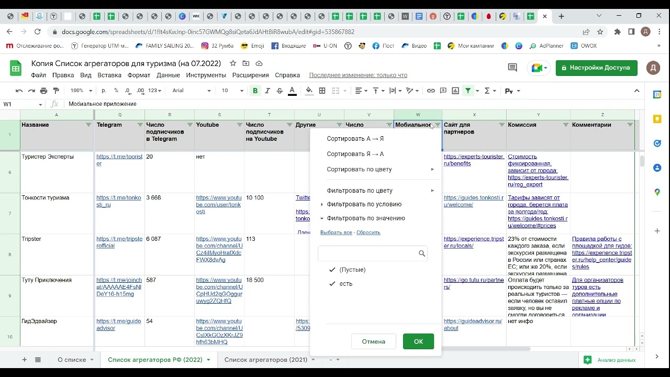Open the text color picker
Image resolution: width=670 pixels, height=377 pixels.
pos(292,91)
